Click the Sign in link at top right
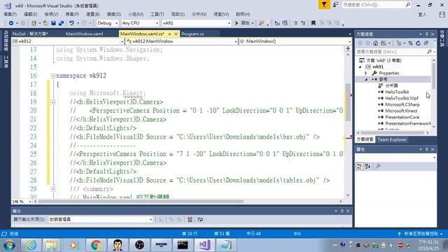448x252 pixels. pyautogui.click(x=422, y=15)
